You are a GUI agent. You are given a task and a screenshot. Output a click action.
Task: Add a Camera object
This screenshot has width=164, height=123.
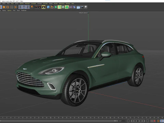[x=82, y=7]
